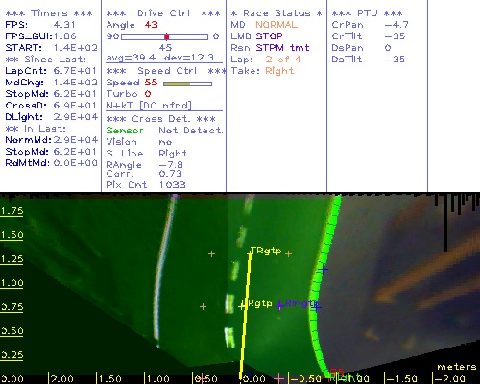480x384 pixels.
Task: Click the CrPan value -4.7
Action: 396,25
